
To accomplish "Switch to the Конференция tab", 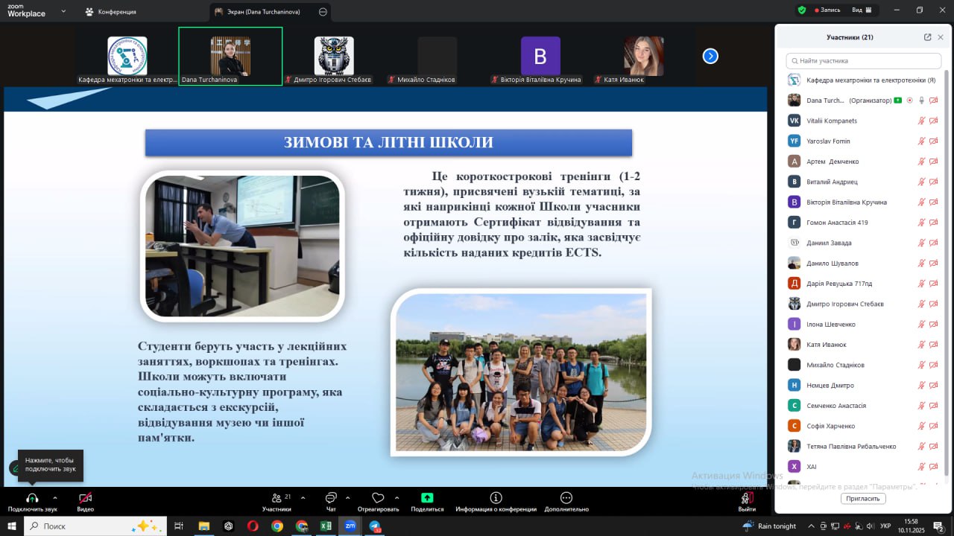I will pos(110,12).
